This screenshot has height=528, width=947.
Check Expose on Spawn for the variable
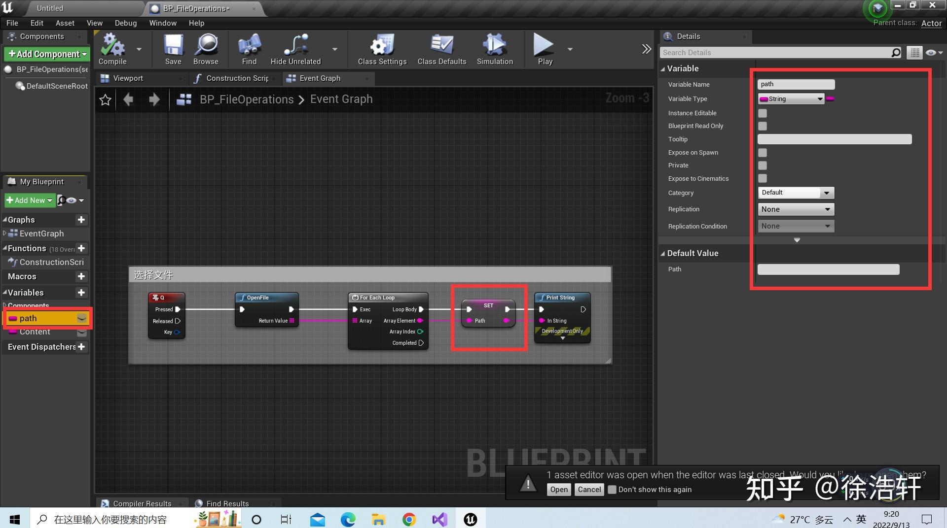point(763,153)
